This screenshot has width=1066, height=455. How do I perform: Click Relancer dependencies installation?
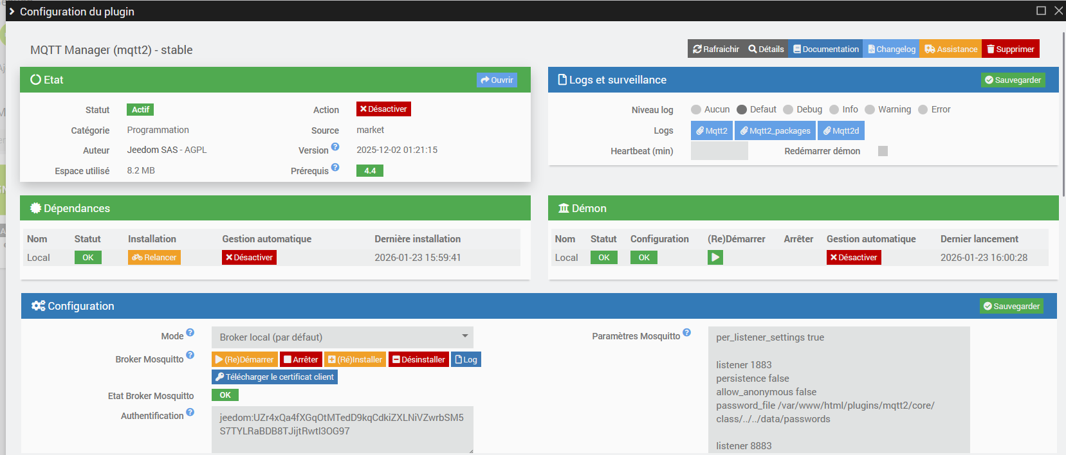point(154,258)
